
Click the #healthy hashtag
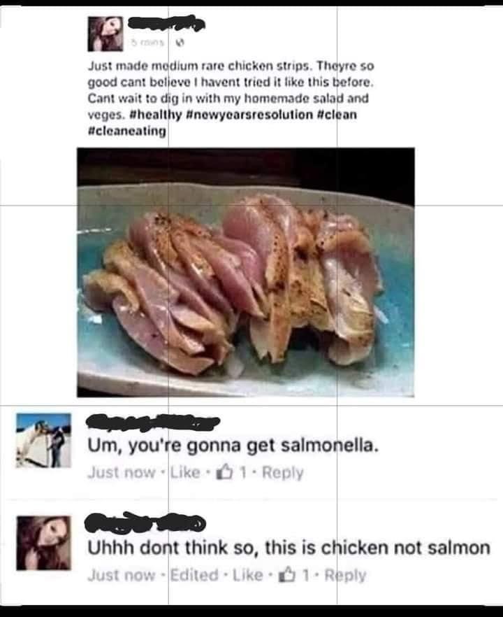click(156, 115)
